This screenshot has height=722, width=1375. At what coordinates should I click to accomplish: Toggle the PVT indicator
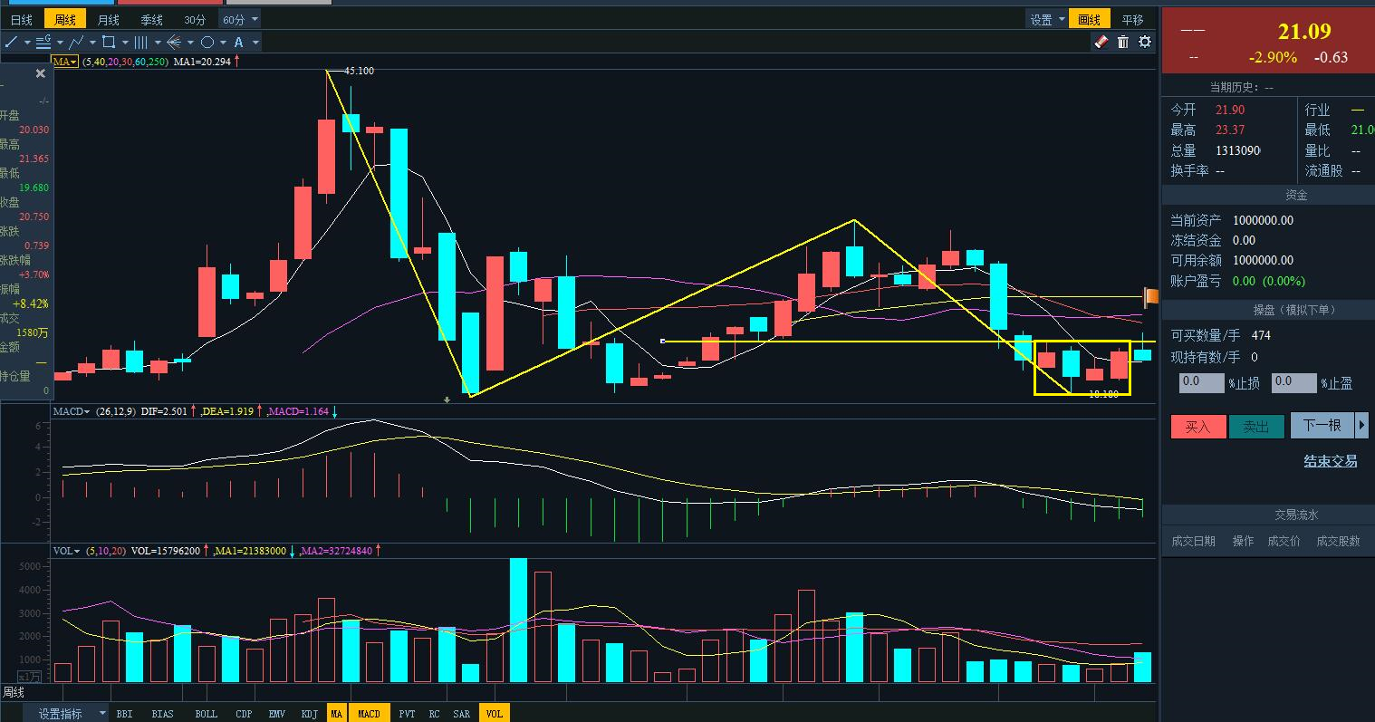point(407,714)
